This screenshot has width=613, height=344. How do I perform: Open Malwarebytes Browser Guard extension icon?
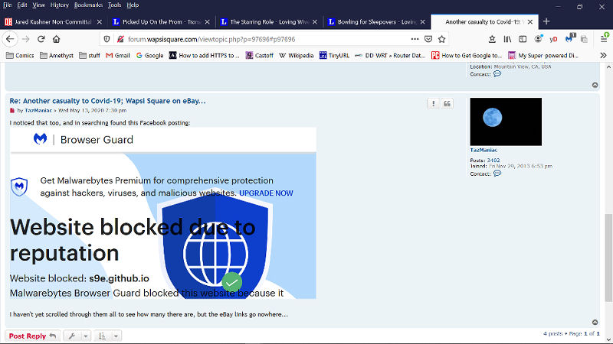tap(569, 39)
